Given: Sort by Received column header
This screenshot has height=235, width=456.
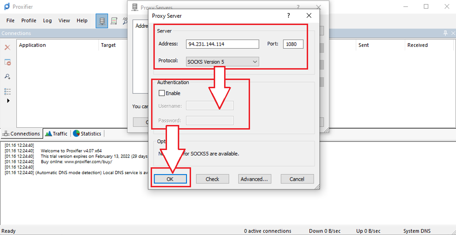Looking at the screenshot, I should (417, 45).
